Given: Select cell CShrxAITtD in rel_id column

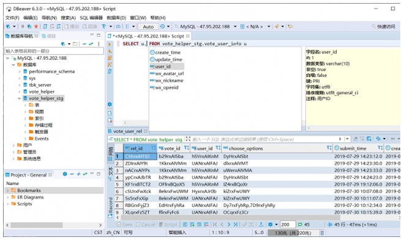Looking at the screenshot, I should point(140,156).
